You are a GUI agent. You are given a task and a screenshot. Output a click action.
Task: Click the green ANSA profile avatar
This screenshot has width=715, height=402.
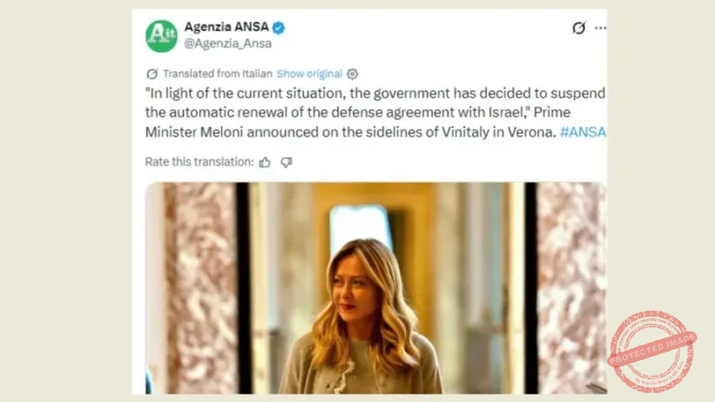tap(161, 36)
